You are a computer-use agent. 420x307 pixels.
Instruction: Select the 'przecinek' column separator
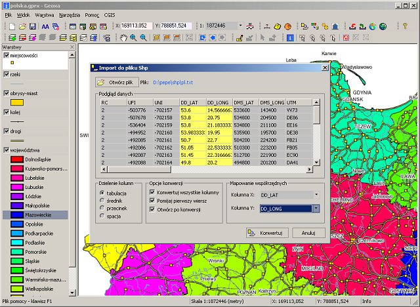pos(102,208)
